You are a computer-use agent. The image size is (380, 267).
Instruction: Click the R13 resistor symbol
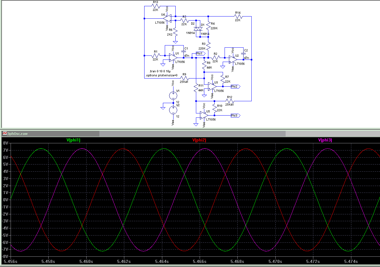pyautogui.click(x=156, y=6)
